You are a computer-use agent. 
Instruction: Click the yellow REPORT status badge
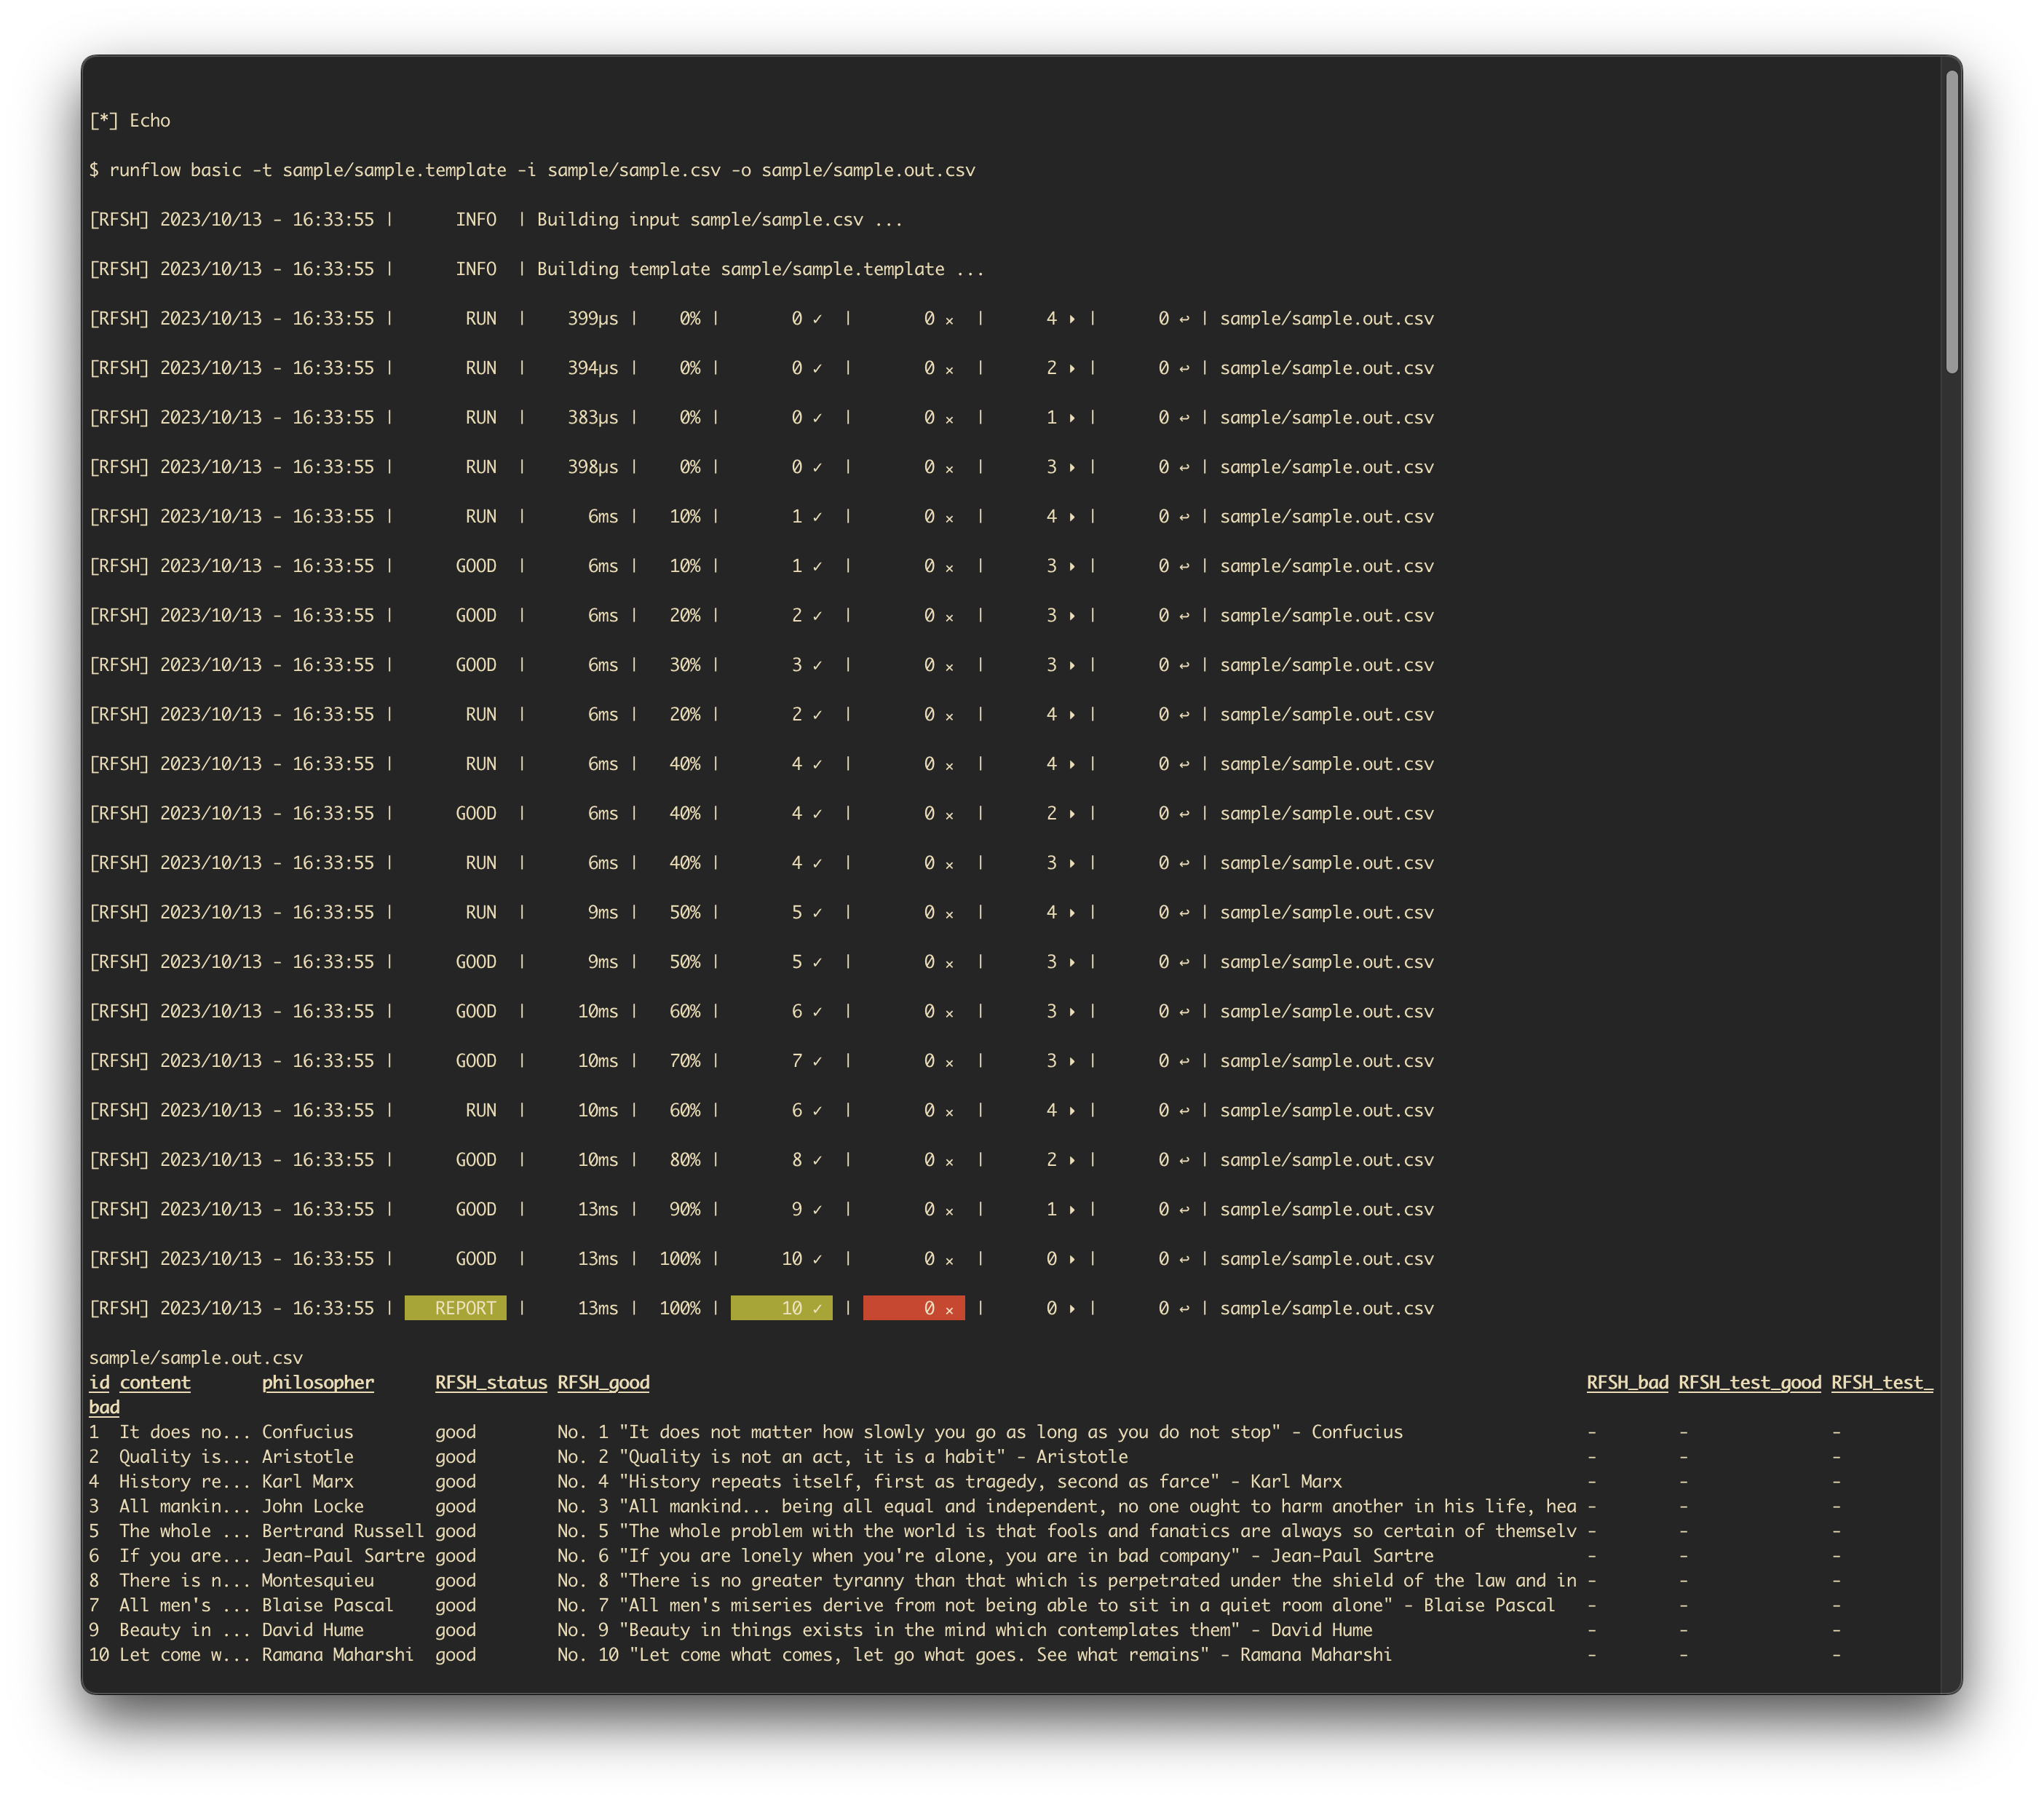(455, 1308)
